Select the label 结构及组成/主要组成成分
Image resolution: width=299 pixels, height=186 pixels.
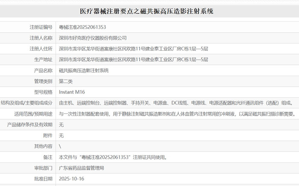26,103
